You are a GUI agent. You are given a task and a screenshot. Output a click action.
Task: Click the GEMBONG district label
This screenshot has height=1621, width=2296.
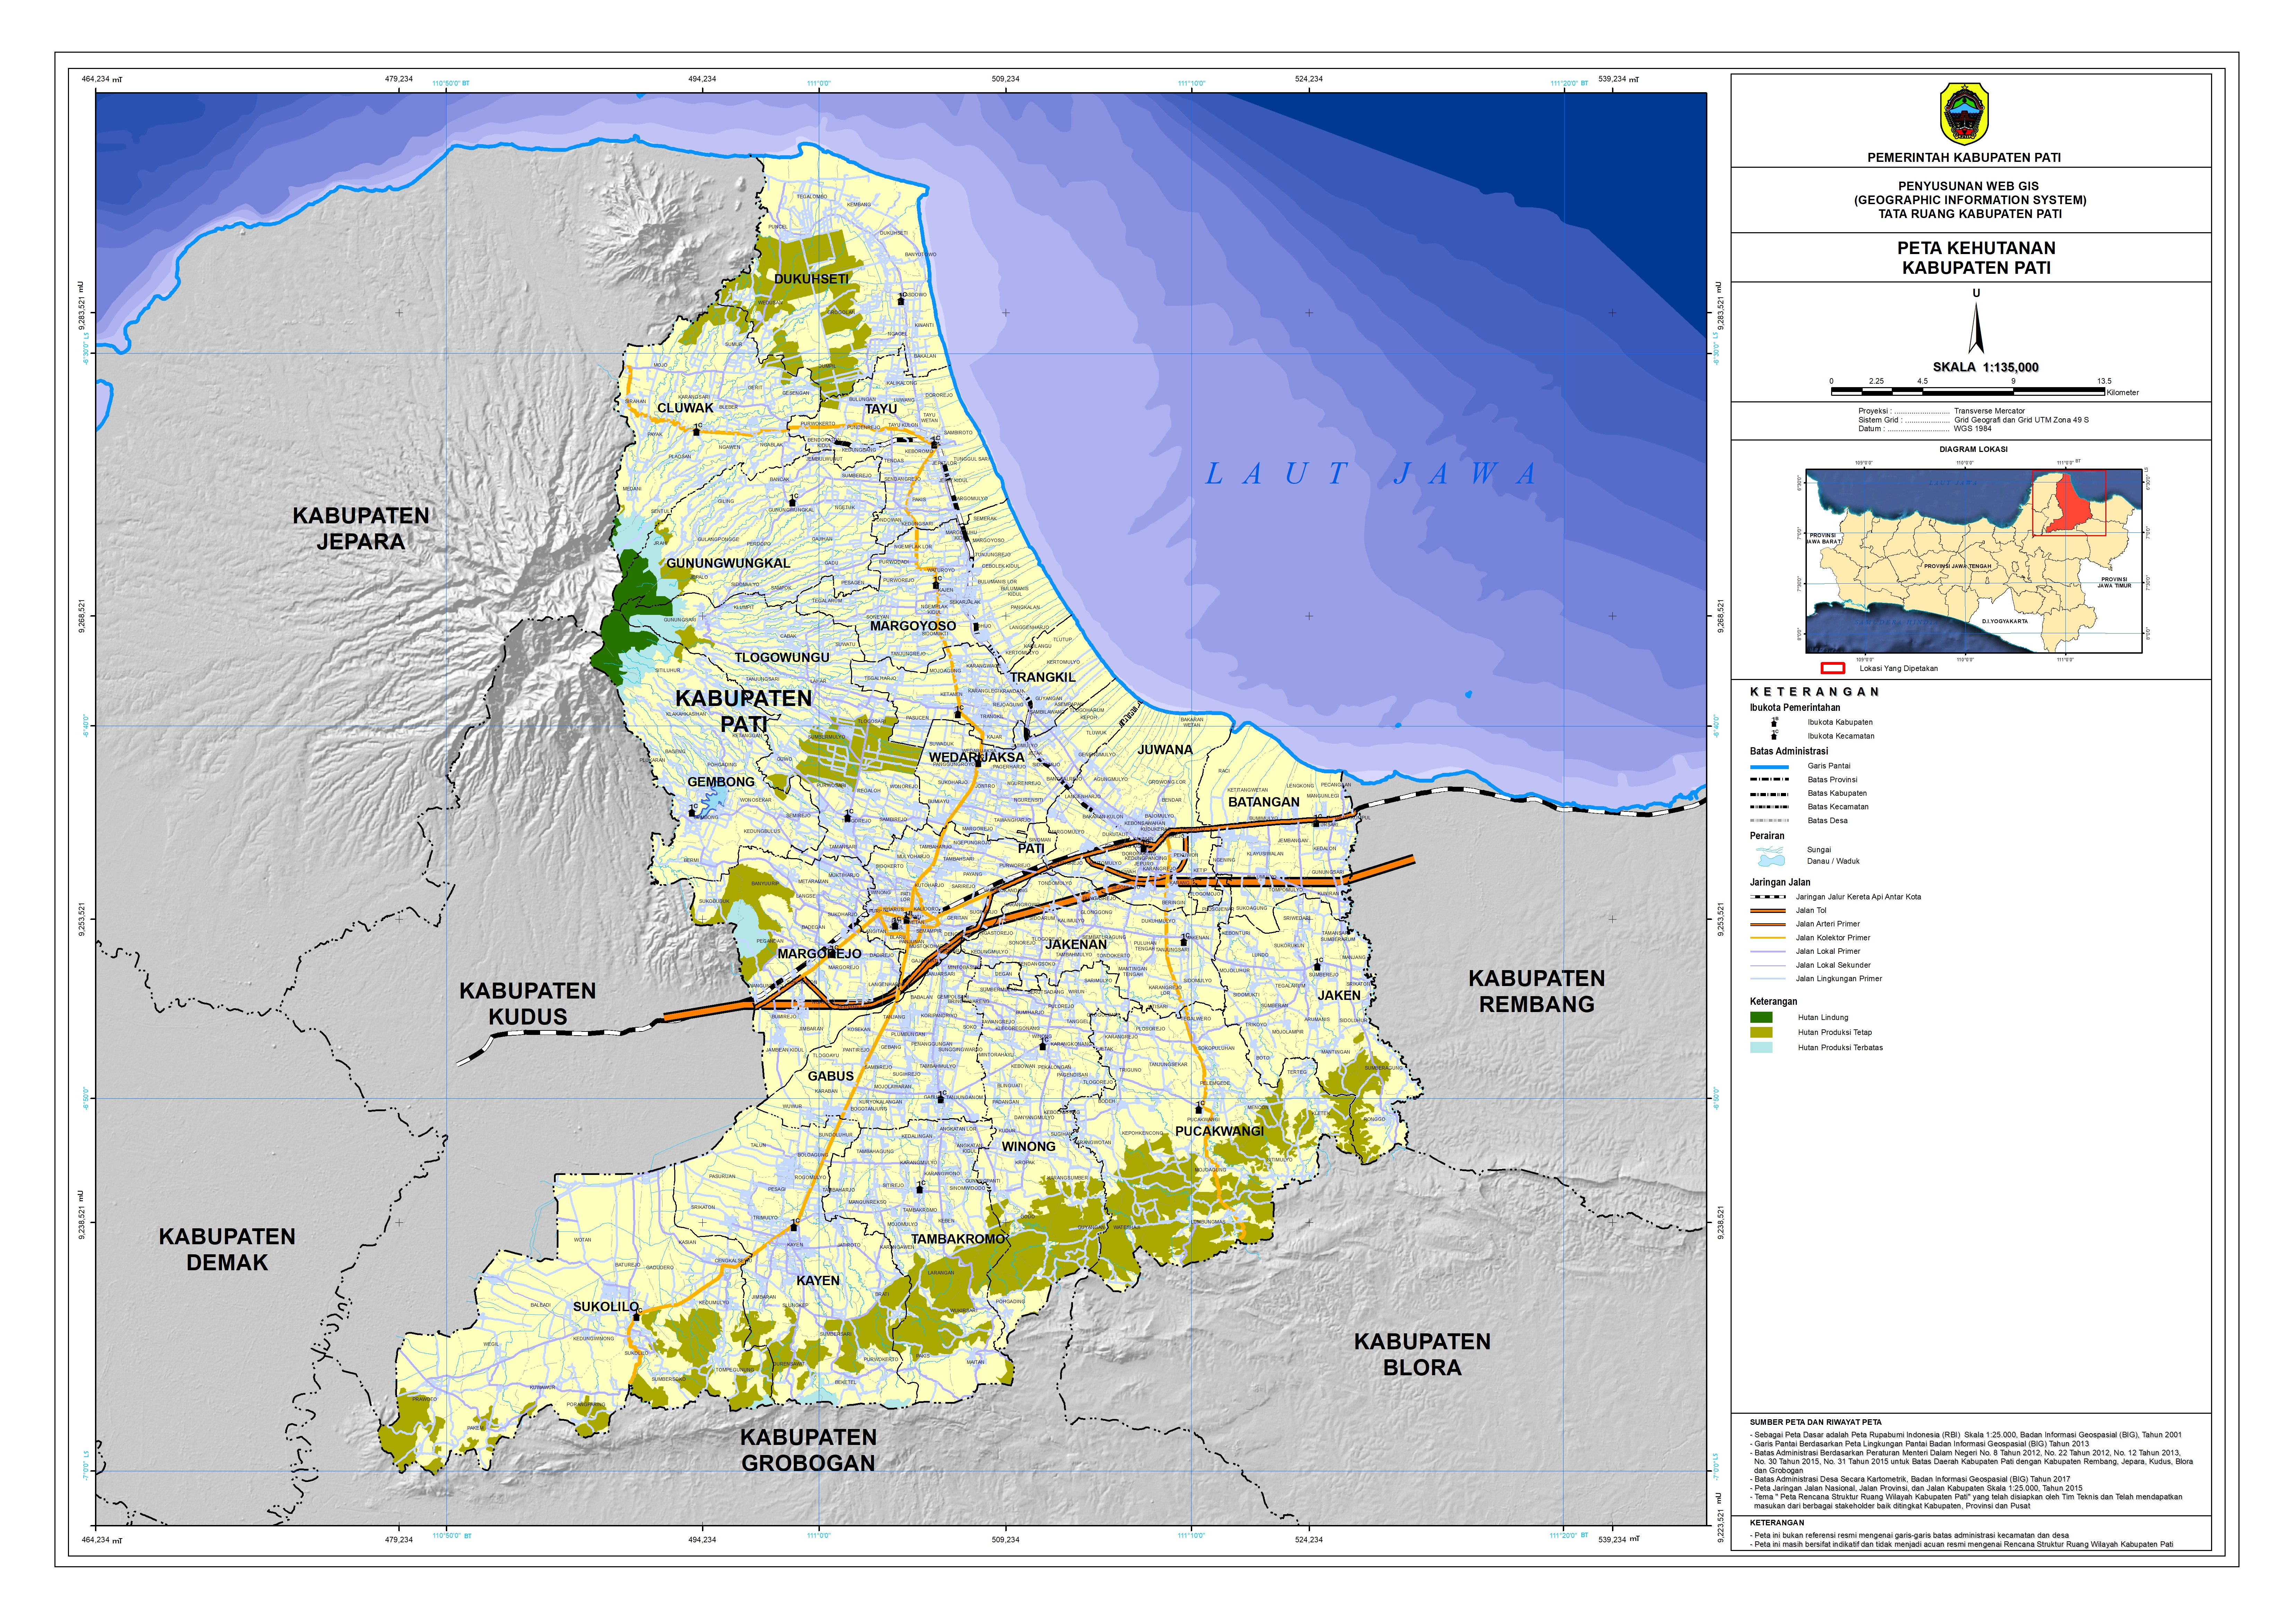[721, 782]
